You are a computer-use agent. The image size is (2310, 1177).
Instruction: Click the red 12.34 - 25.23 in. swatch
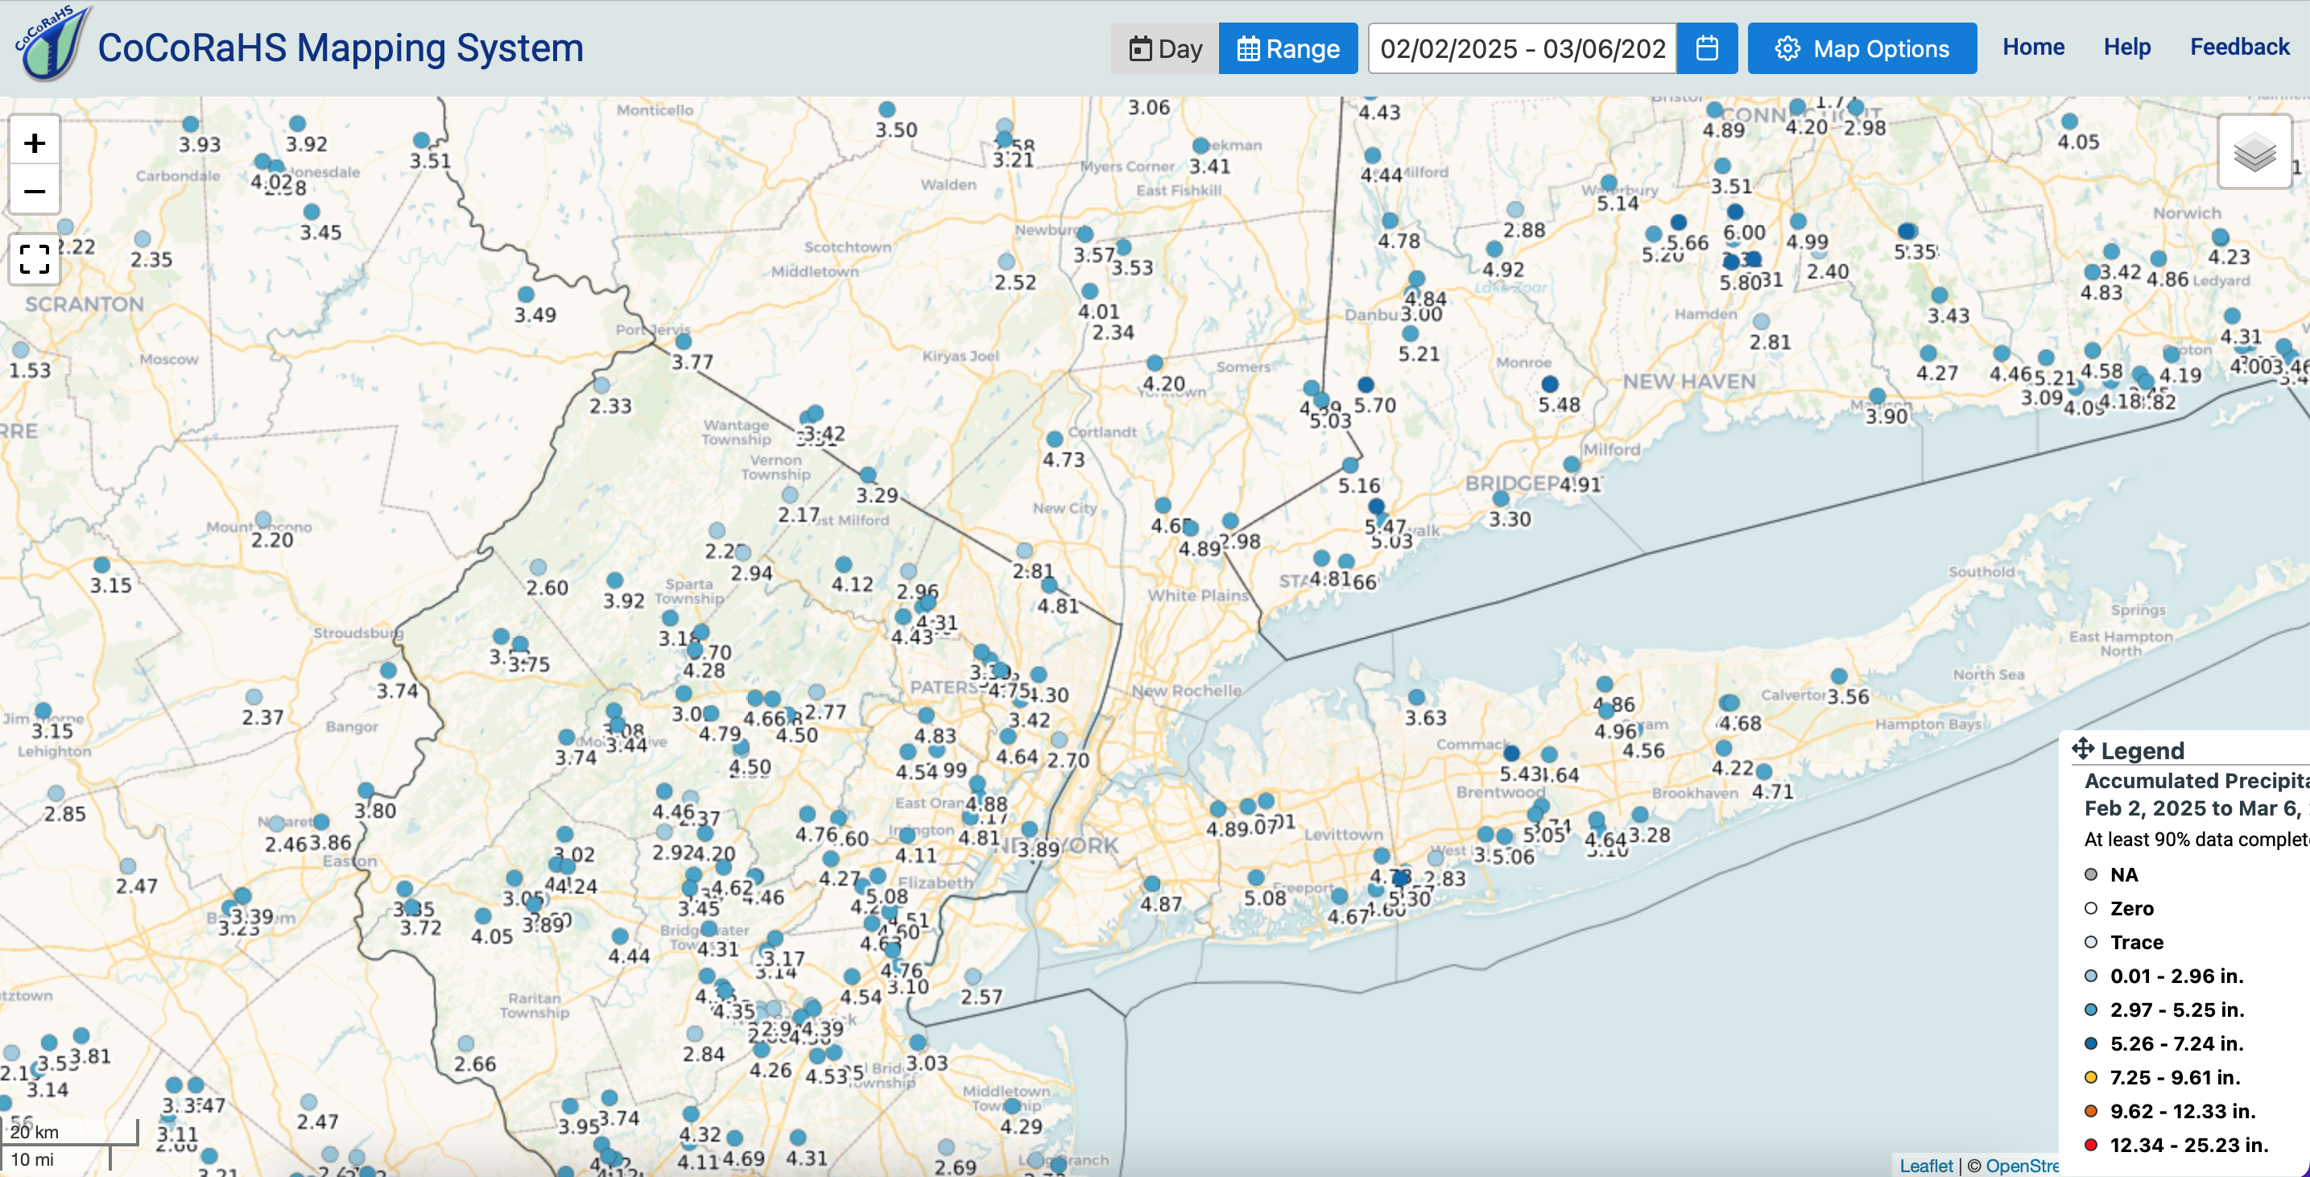point(2090,1145)
